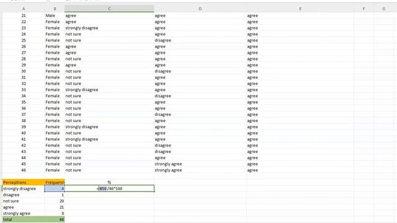Select column F header
This screenshot has height=223, width=397.
tap(364, 9)
